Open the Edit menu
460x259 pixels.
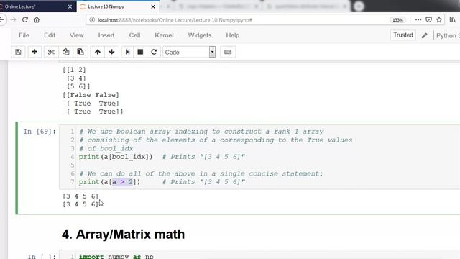click(50, 35)
